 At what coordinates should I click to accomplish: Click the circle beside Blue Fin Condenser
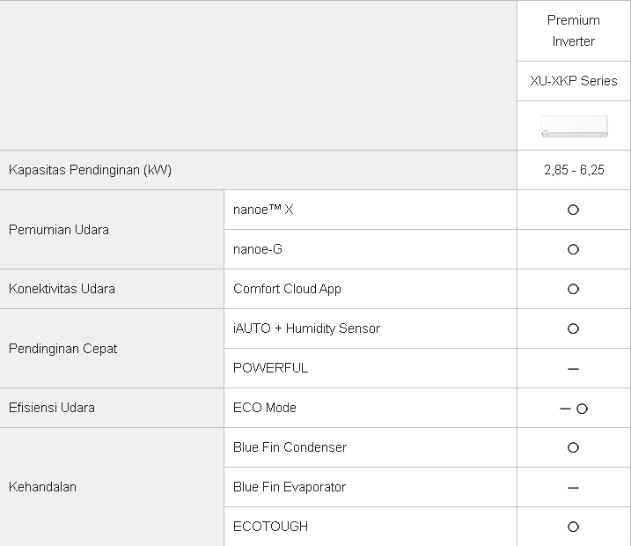573,447
